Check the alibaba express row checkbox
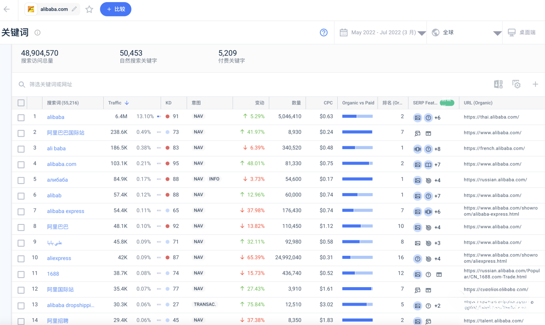545x325 pixels. tap(21, 212)
